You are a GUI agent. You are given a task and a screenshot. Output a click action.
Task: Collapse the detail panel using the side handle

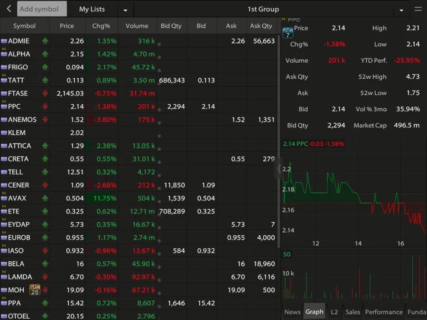click(x=279, y=169)
